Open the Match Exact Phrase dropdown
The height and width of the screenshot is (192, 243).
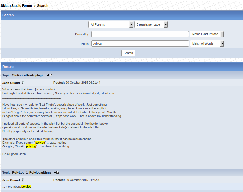[207, 34]
